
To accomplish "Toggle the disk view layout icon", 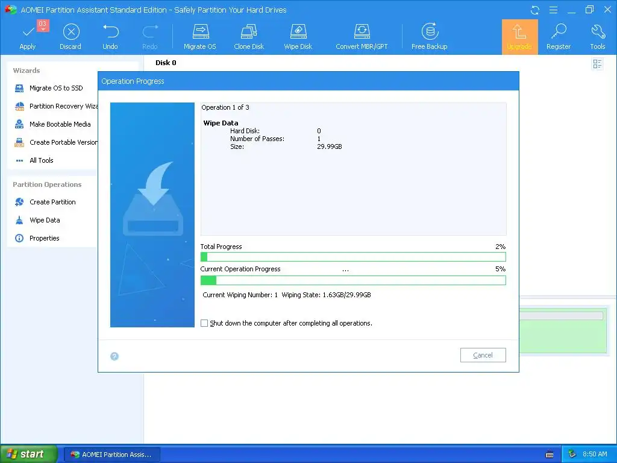I will pyautogui.click(x=597, y=64).
